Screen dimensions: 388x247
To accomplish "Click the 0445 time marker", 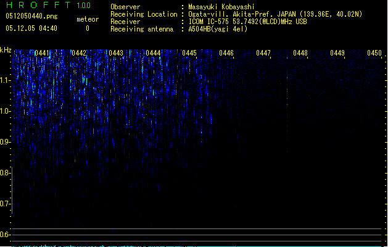I will (x=189, y=53).
